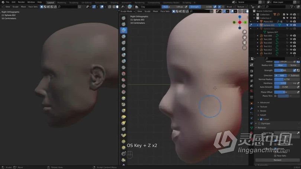Expand the Stroke panel

click(263, 111)
